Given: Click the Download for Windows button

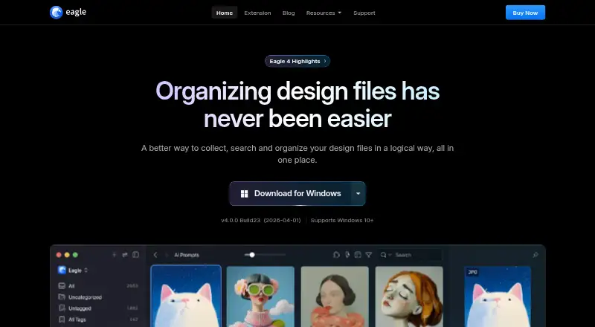Looking at the screenshot, I should point(291,193).
